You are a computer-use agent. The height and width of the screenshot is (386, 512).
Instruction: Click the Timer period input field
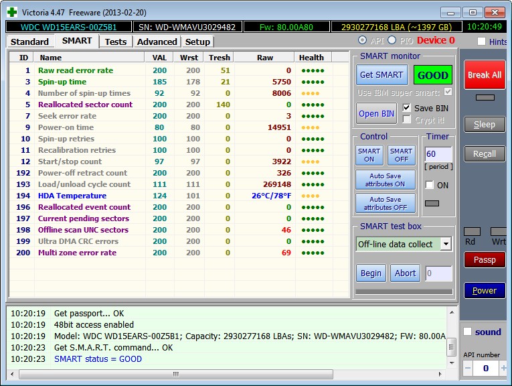tap(438, 154)
